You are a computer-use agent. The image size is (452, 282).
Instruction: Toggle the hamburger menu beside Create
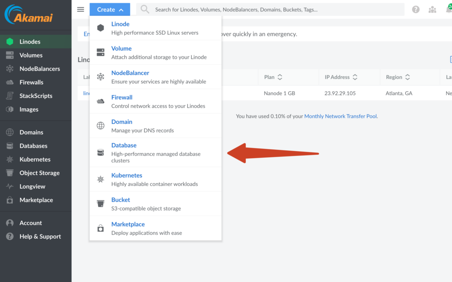[80, 9]
